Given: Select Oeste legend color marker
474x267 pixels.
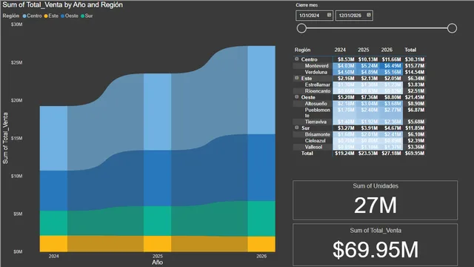Looking at the screenshot, I should [x=62, y=16].
